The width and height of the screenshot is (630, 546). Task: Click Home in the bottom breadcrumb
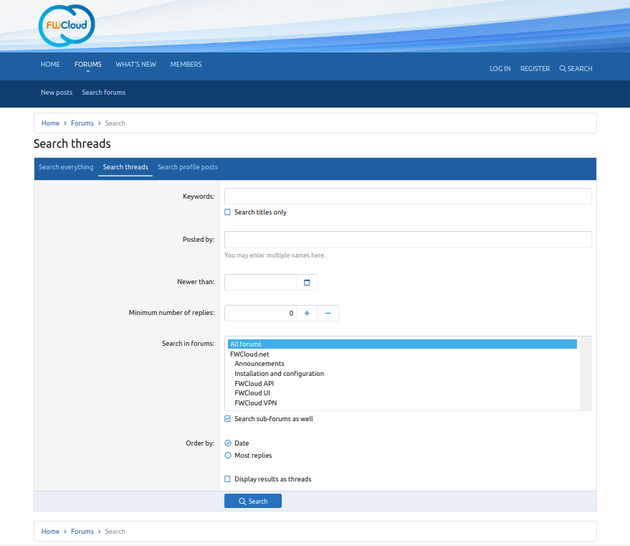tap(50, 531)
